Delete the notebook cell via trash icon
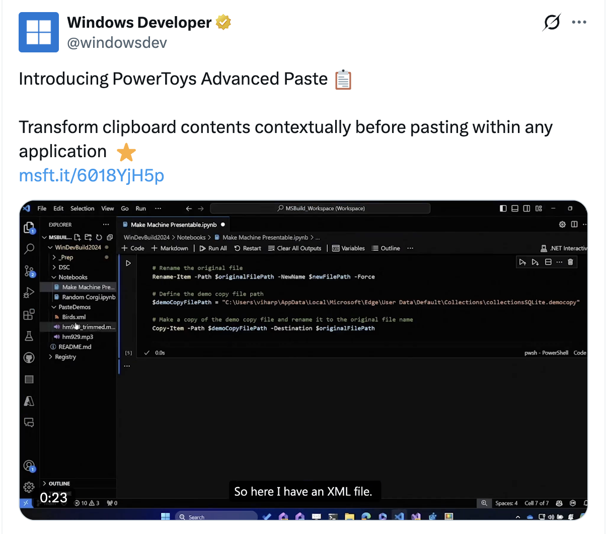 tap(570, 262)
